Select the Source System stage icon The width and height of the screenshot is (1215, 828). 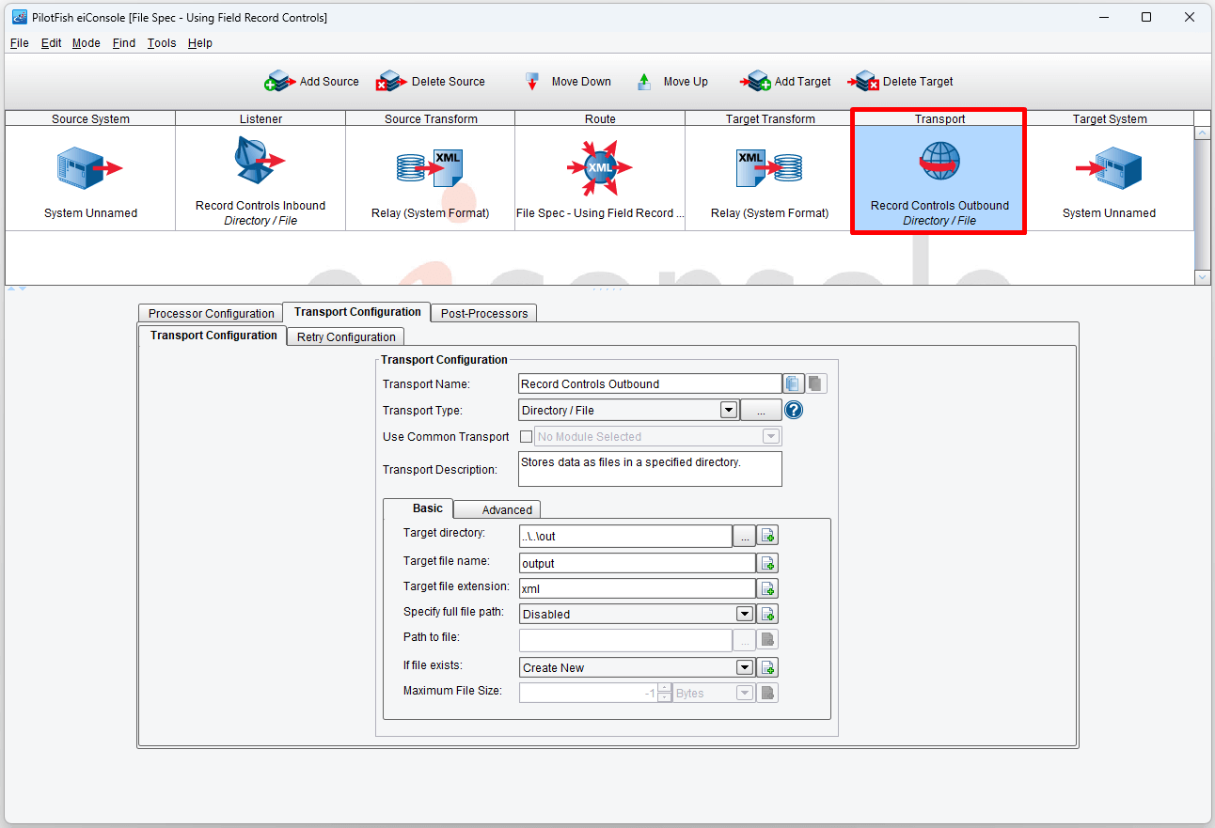coord(90,169)
